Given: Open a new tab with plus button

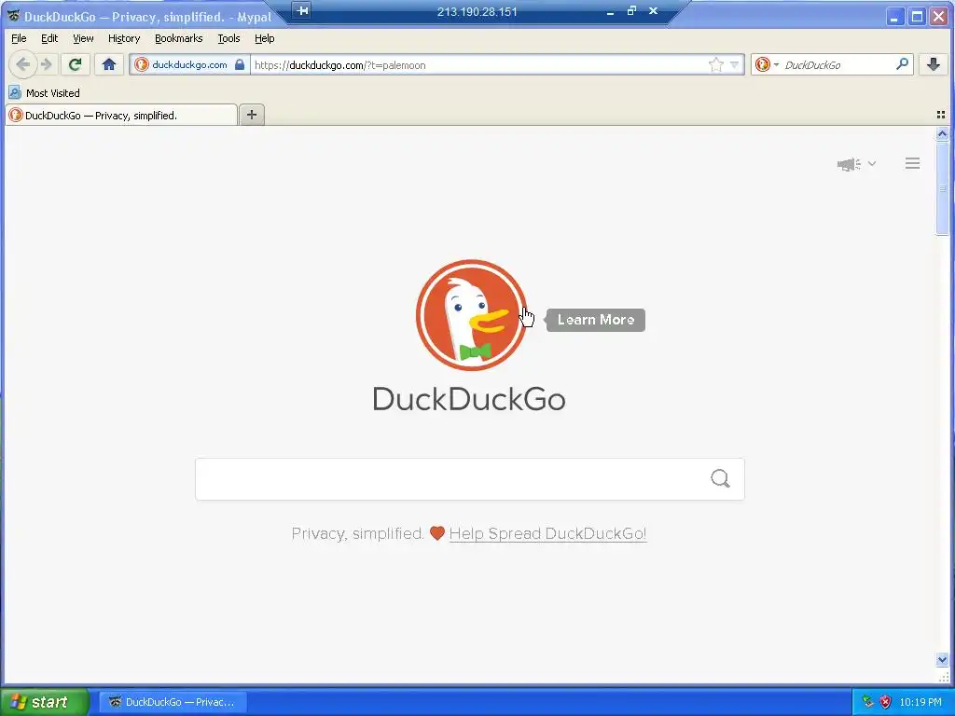Looking at the screenshot, I should [x=252, y=115].
